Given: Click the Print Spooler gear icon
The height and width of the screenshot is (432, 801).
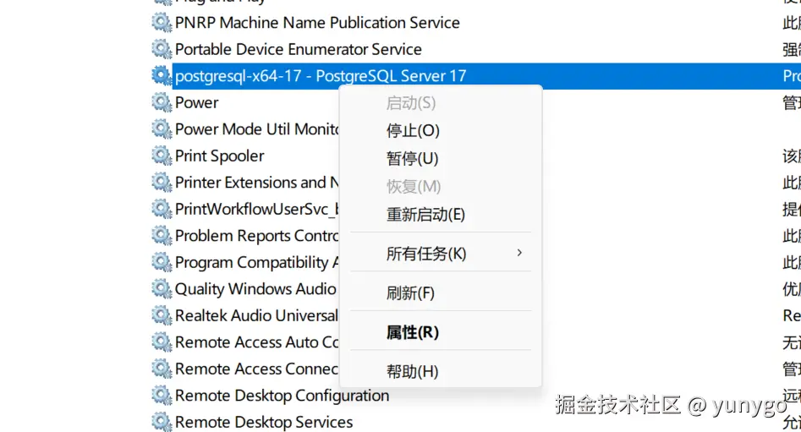Looking at the screenshot, I should pos(161,156).
